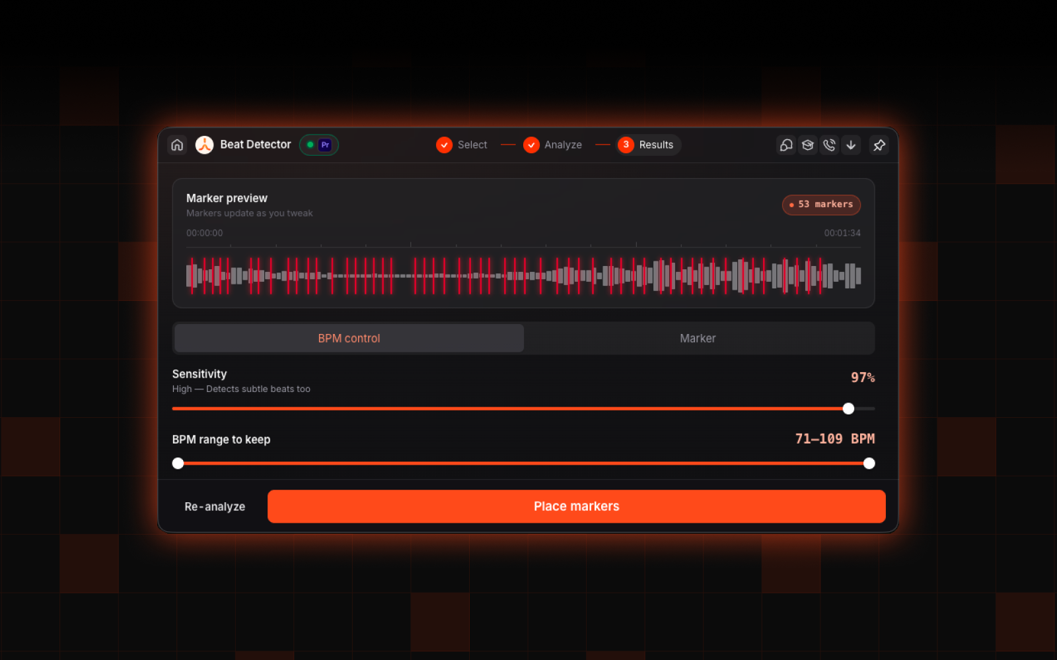Click the Beat Detector logo icon
Viewport: 1057px width, 660px height.
click(x=205, y=145)
